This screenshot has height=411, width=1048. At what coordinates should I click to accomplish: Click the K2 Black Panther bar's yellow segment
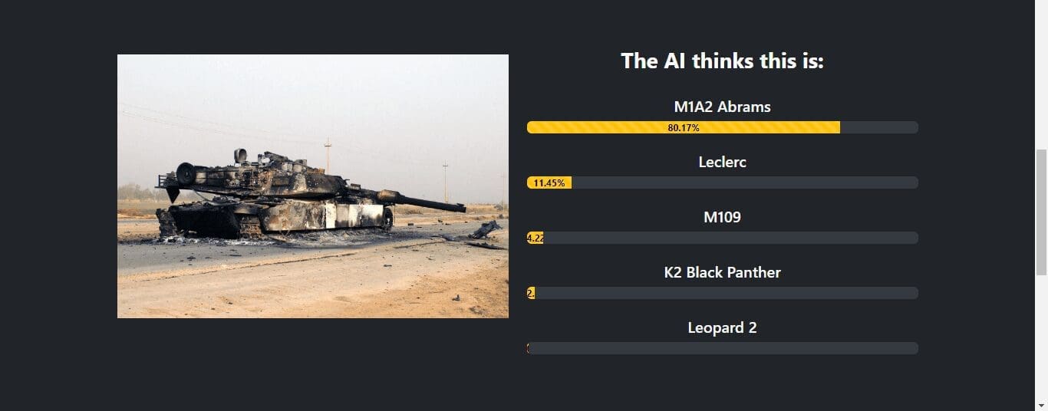coord(531,293)
